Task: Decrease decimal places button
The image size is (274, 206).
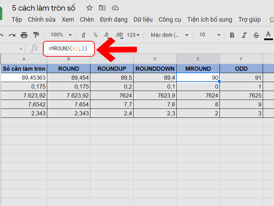Action: click(x=106, y=35)
